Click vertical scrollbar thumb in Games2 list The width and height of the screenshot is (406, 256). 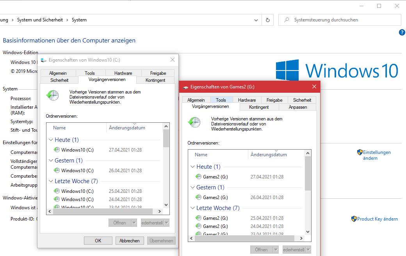[x=308, y=173]
